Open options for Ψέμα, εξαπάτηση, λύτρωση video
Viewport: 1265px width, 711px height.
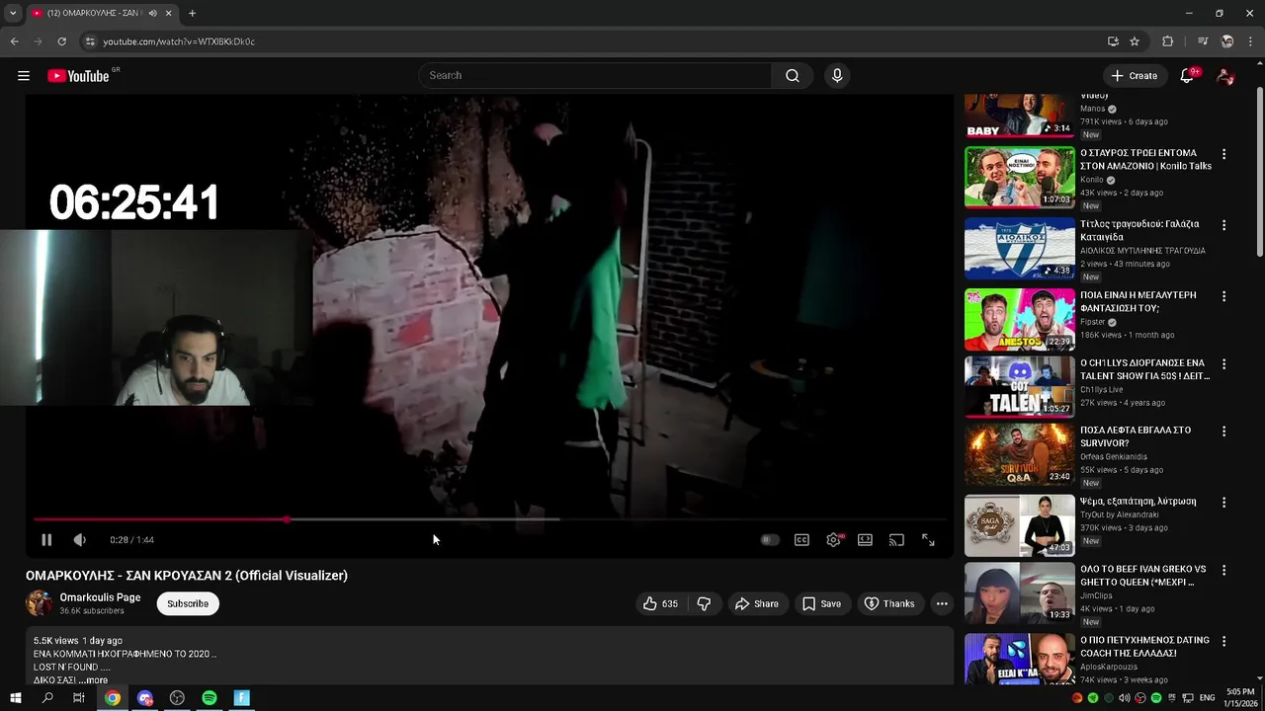pyautogui.click(x=1223, y=503)
